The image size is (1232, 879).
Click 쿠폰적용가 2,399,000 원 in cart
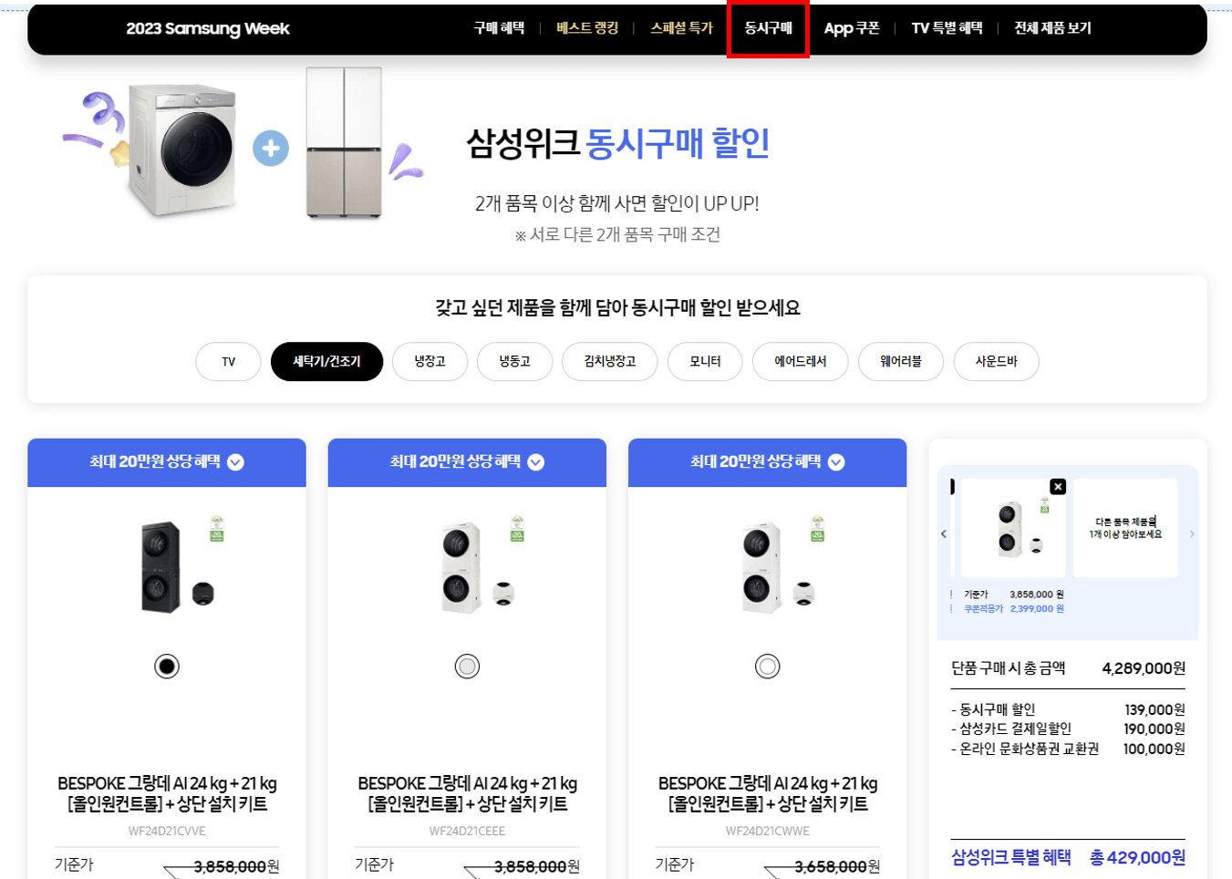1014,609
